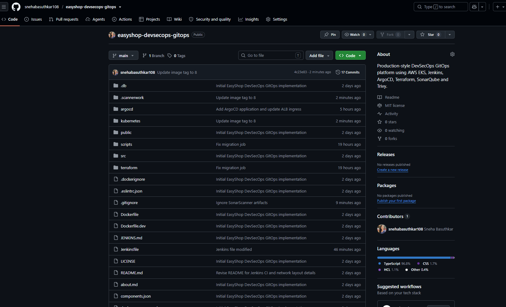Screen dimensions: 506x307
Task: Expand the Fork options arrow
Action: (x=409, y=35)
